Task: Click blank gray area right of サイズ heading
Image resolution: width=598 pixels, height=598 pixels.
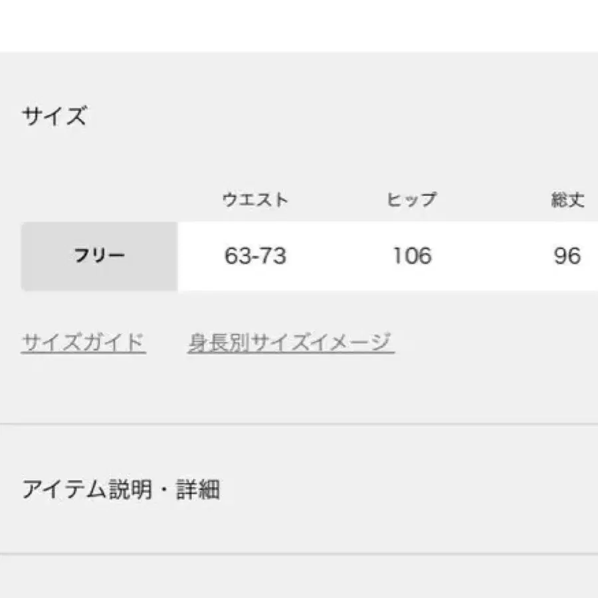Action: [332, 117]
